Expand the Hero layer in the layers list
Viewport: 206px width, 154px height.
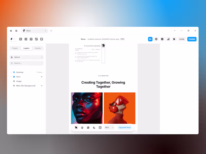click(11, 77)
